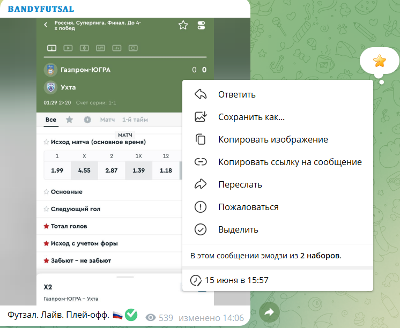The image size is (400, 328).
Task: Choose Переслать from context menu
Action: tap(240, 184)
